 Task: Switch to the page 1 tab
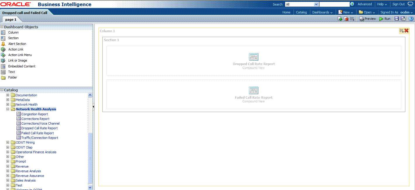tap(11, 20)
